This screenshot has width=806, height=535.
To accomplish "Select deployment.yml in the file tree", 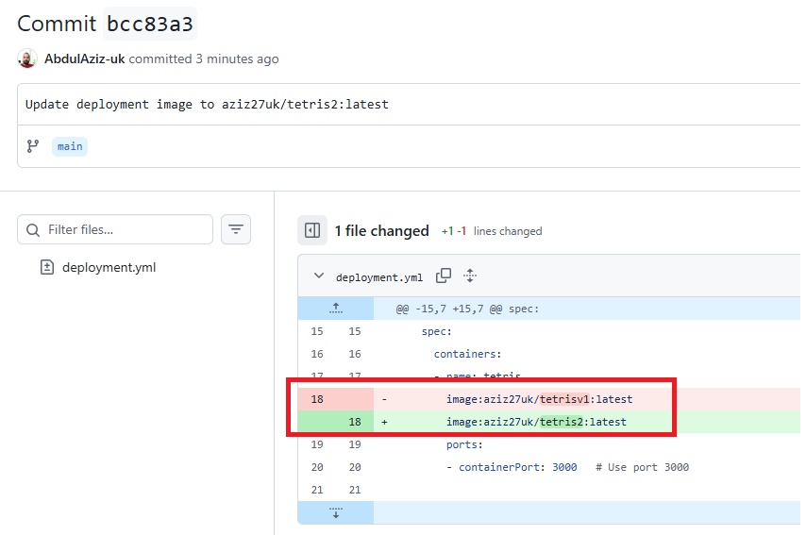I will click(x=109, y=267).
